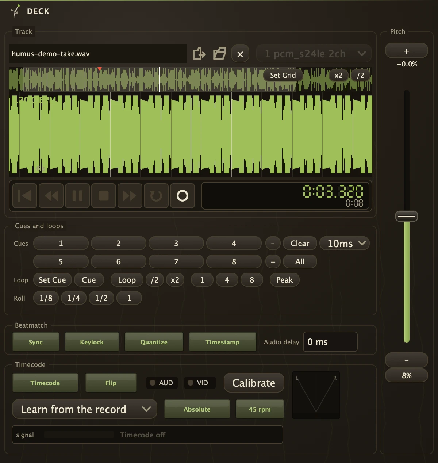The width and height of the screenshot is (438, 463).
Task: Trigger 1 beat roll
Action: (x=129, y=298)
